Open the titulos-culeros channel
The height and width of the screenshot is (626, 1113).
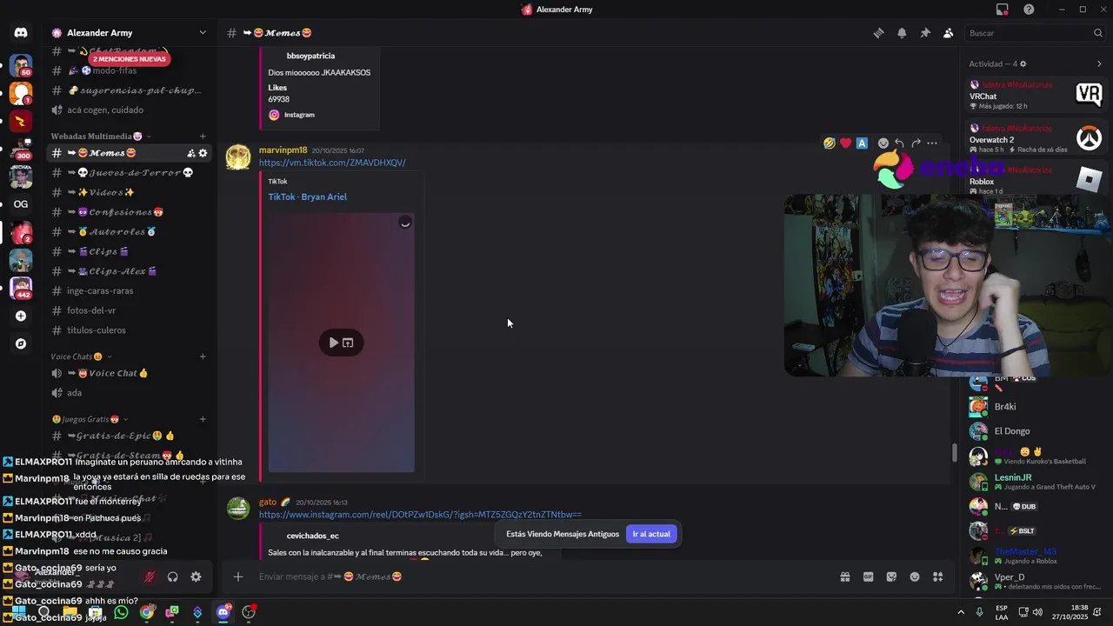(x=130, y=330)
